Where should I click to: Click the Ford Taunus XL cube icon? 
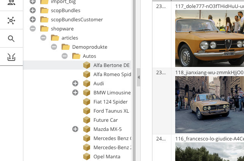pyautogui.click(x=87, y=111)
